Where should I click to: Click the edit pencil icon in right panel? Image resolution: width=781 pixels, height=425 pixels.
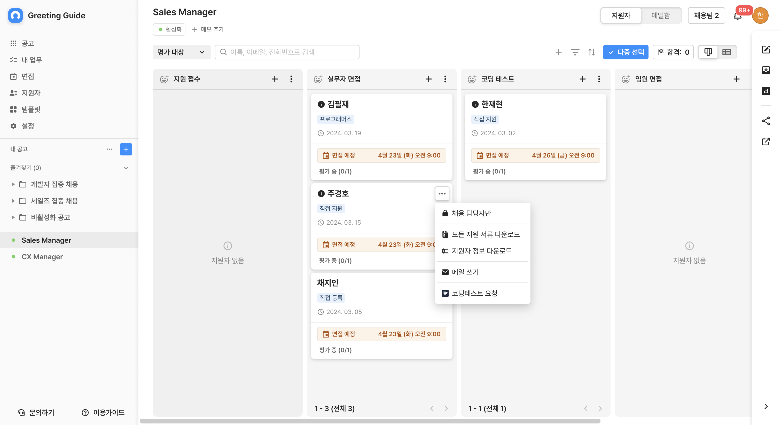(766, 49)
